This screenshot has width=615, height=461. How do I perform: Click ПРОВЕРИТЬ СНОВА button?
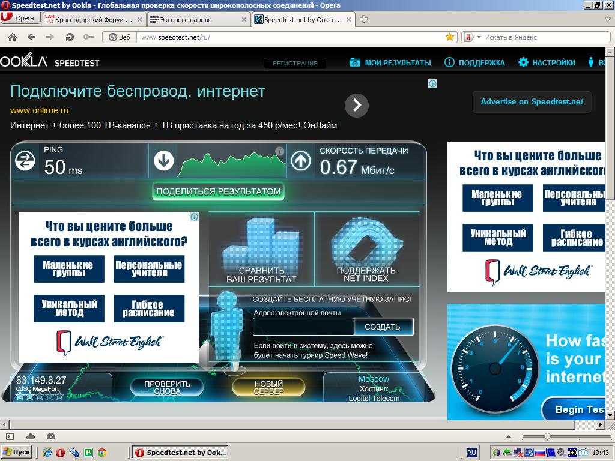pos(167,387)
